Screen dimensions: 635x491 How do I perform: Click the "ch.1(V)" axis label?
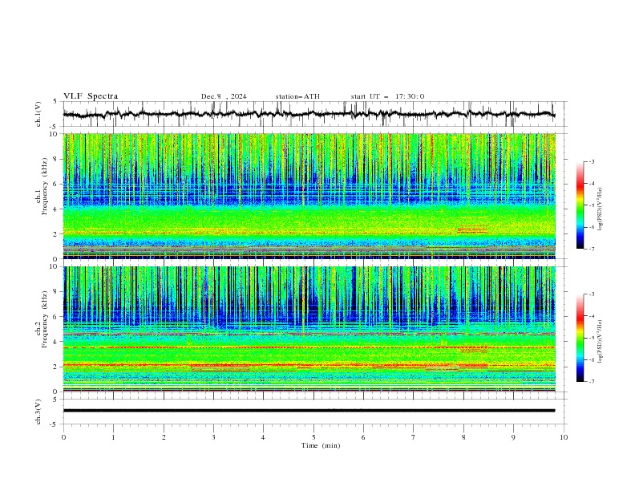pos(38,114)
